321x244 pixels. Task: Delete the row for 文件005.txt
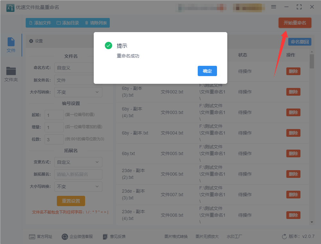coord(293,153)
